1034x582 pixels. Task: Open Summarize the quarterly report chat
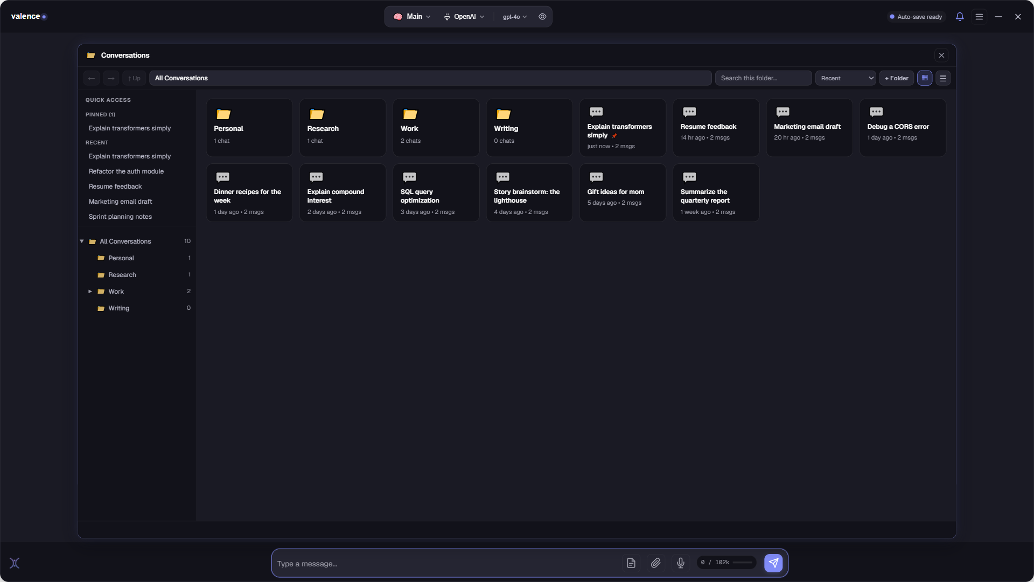pyautogui.click(x=716, y=193)
